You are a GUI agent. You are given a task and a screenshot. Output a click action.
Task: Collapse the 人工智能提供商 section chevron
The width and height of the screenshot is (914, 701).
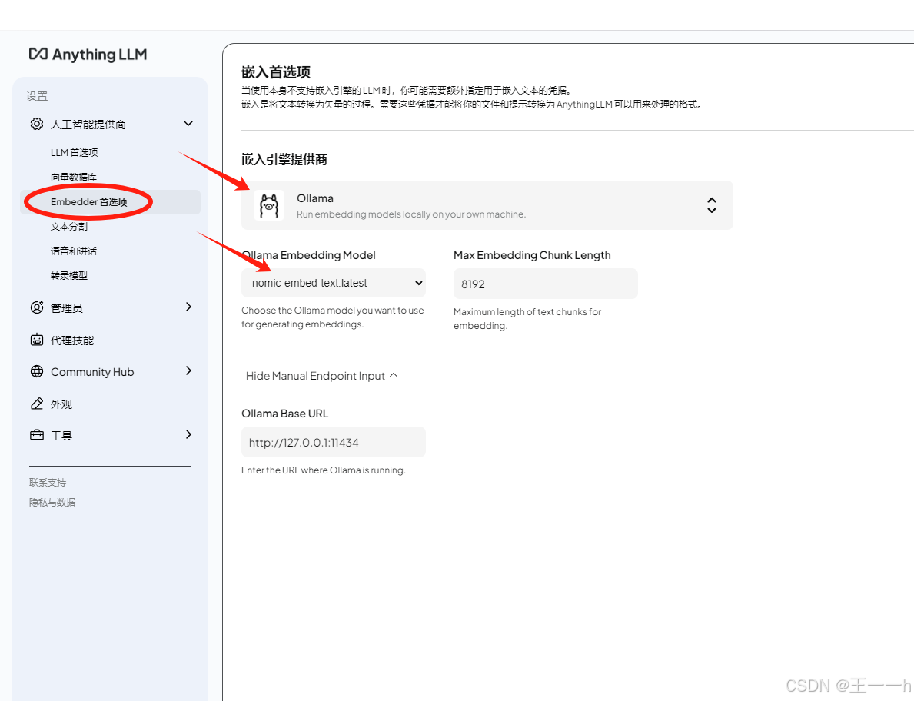188,124
